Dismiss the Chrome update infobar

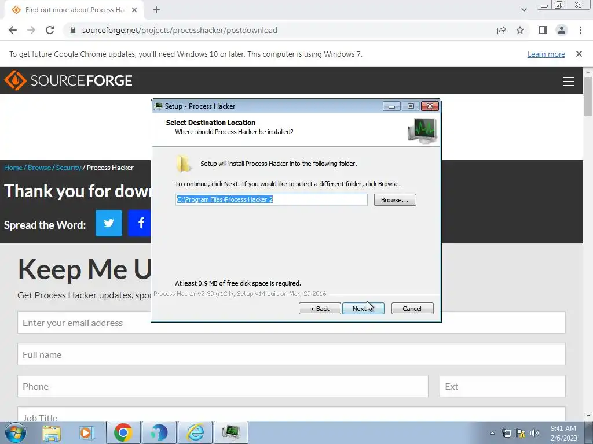point(579,54)
